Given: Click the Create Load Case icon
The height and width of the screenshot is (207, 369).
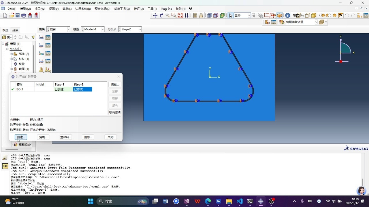Looking at the screenshot, I should point(41,61).
